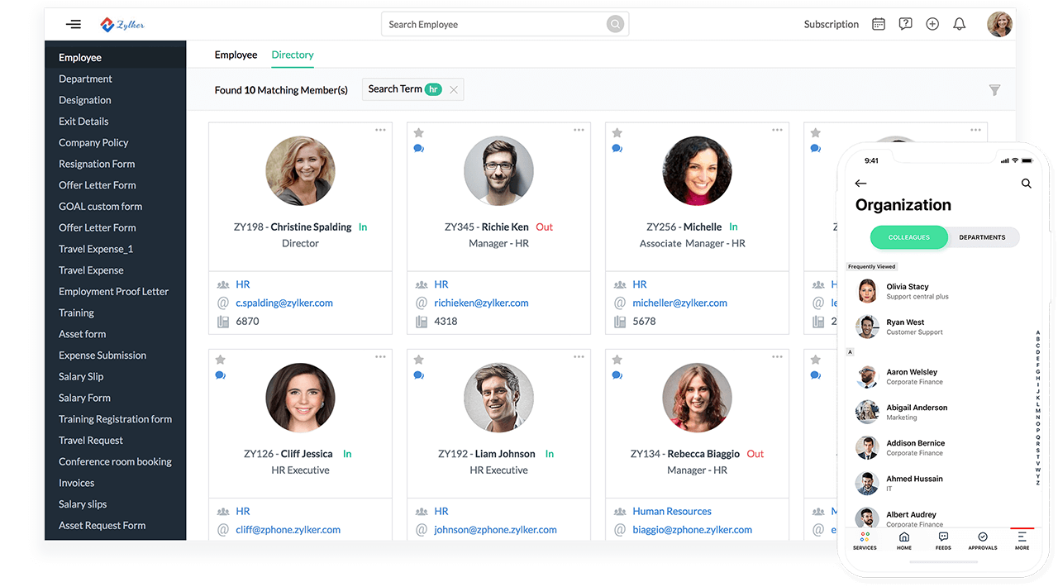Switch the mobile Organization view to Departments
This screenshot has height=587, width=1058.
coord(982,237)
